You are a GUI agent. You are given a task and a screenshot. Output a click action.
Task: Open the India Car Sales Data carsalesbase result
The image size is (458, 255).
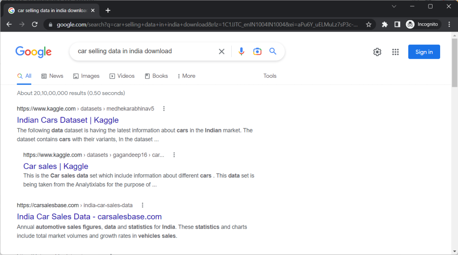(x=89, y=217)
